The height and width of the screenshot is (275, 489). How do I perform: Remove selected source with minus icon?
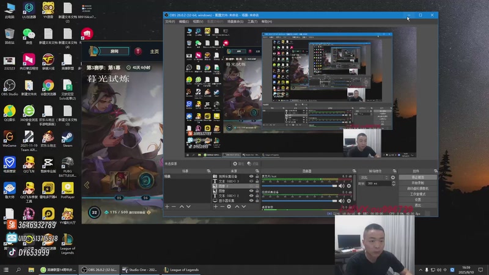pyautogui.click(x=222, y=207)
